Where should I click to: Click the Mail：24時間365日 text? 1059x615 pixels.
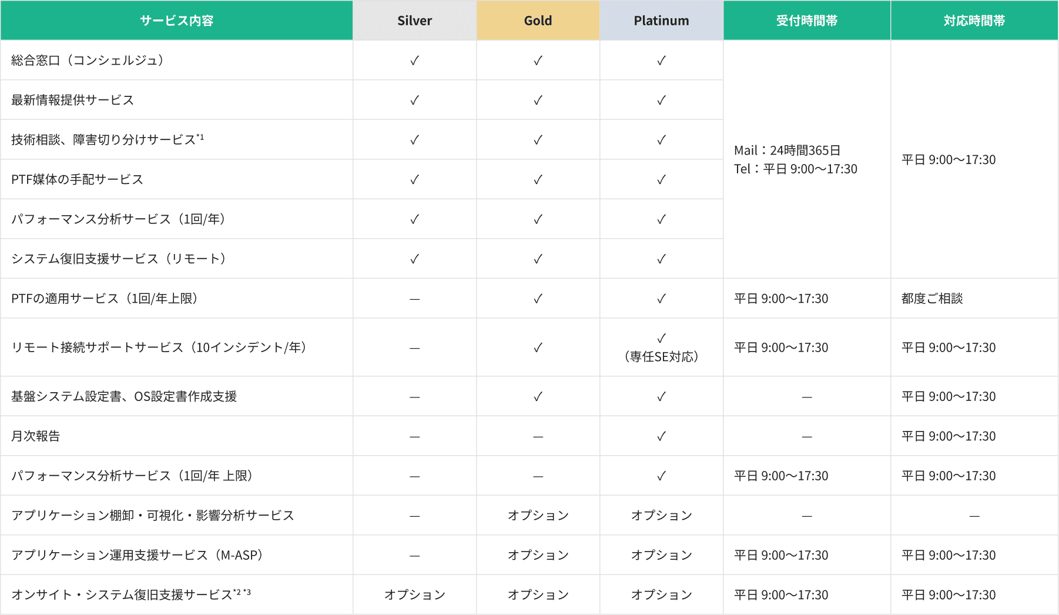[x=787, y=151]
